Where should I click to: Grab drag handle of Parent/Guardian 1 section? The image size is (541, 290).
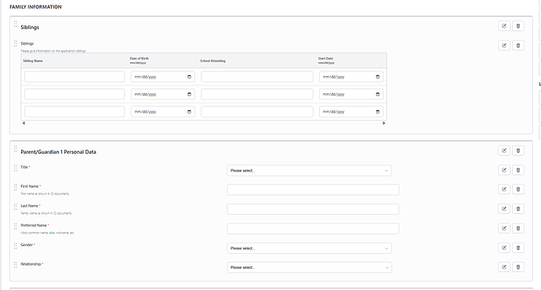pos(15,149)
